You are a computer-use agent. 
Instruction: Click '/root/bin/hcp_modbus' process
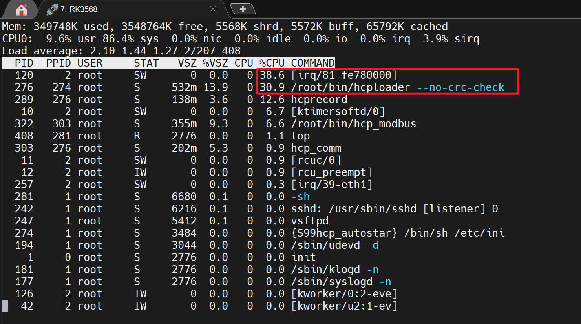point(354,124)
